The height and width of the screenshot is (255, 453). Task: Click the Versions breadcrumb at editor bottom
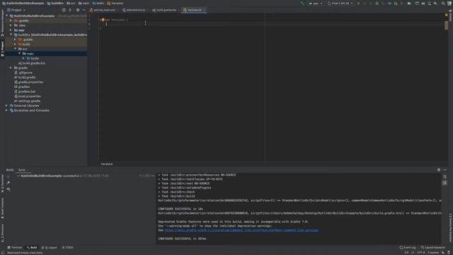pyautogui.click(x=107, y=164)
